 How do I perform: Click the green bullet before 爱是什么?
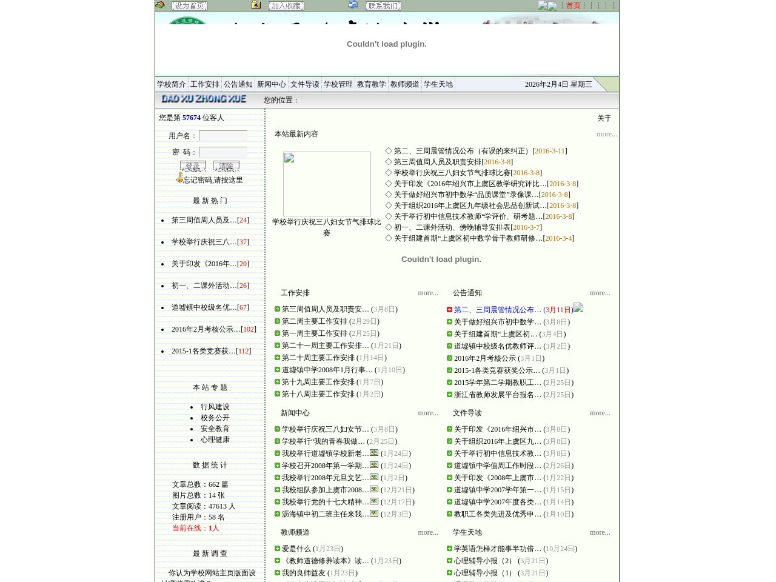coord(277,549)
